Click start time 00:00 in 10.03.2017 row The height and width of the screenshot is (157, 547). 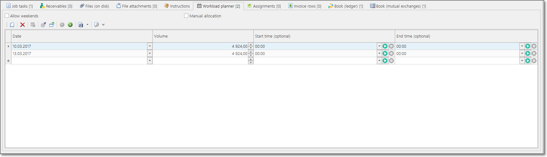pos(315,46)
